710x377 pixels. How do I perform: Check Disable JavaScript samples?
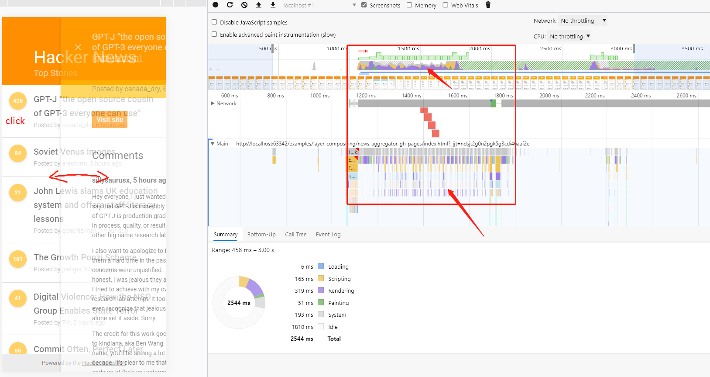214,22
